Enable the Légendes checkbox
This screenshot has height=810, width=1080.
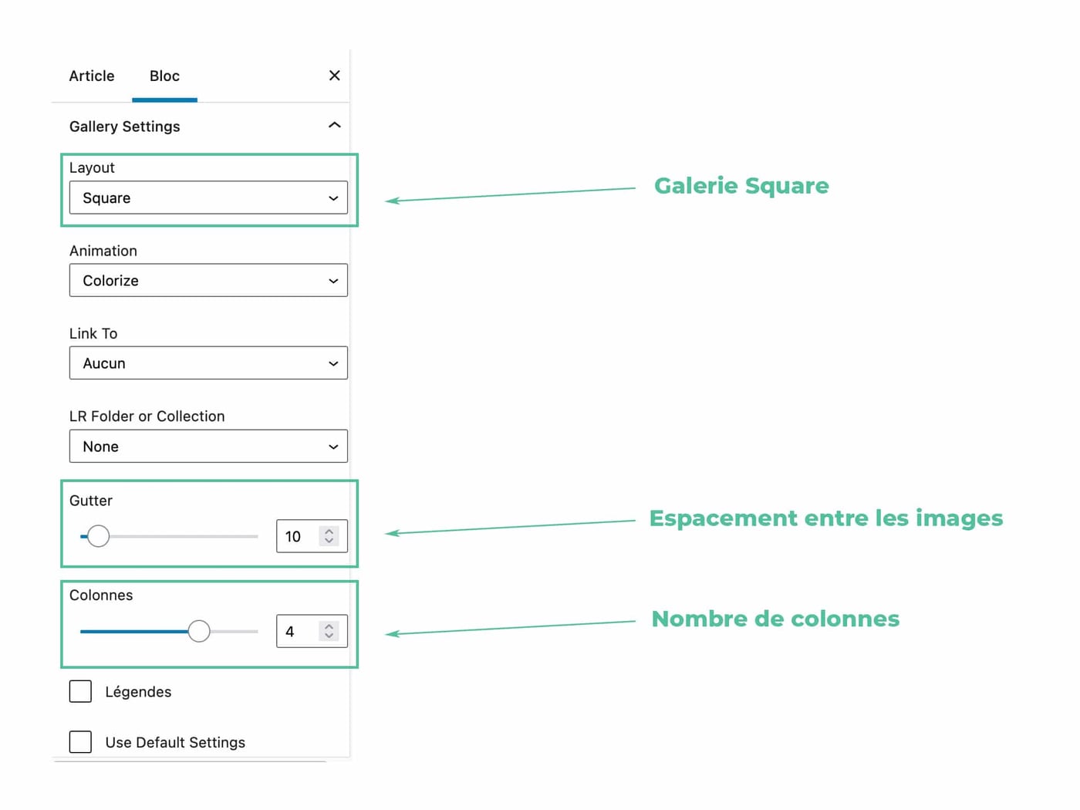80,691
